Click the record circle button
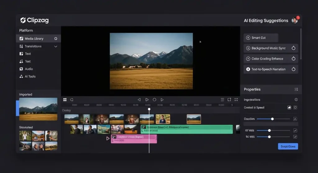Screen dimensions: 318x173 pos(155,100)
